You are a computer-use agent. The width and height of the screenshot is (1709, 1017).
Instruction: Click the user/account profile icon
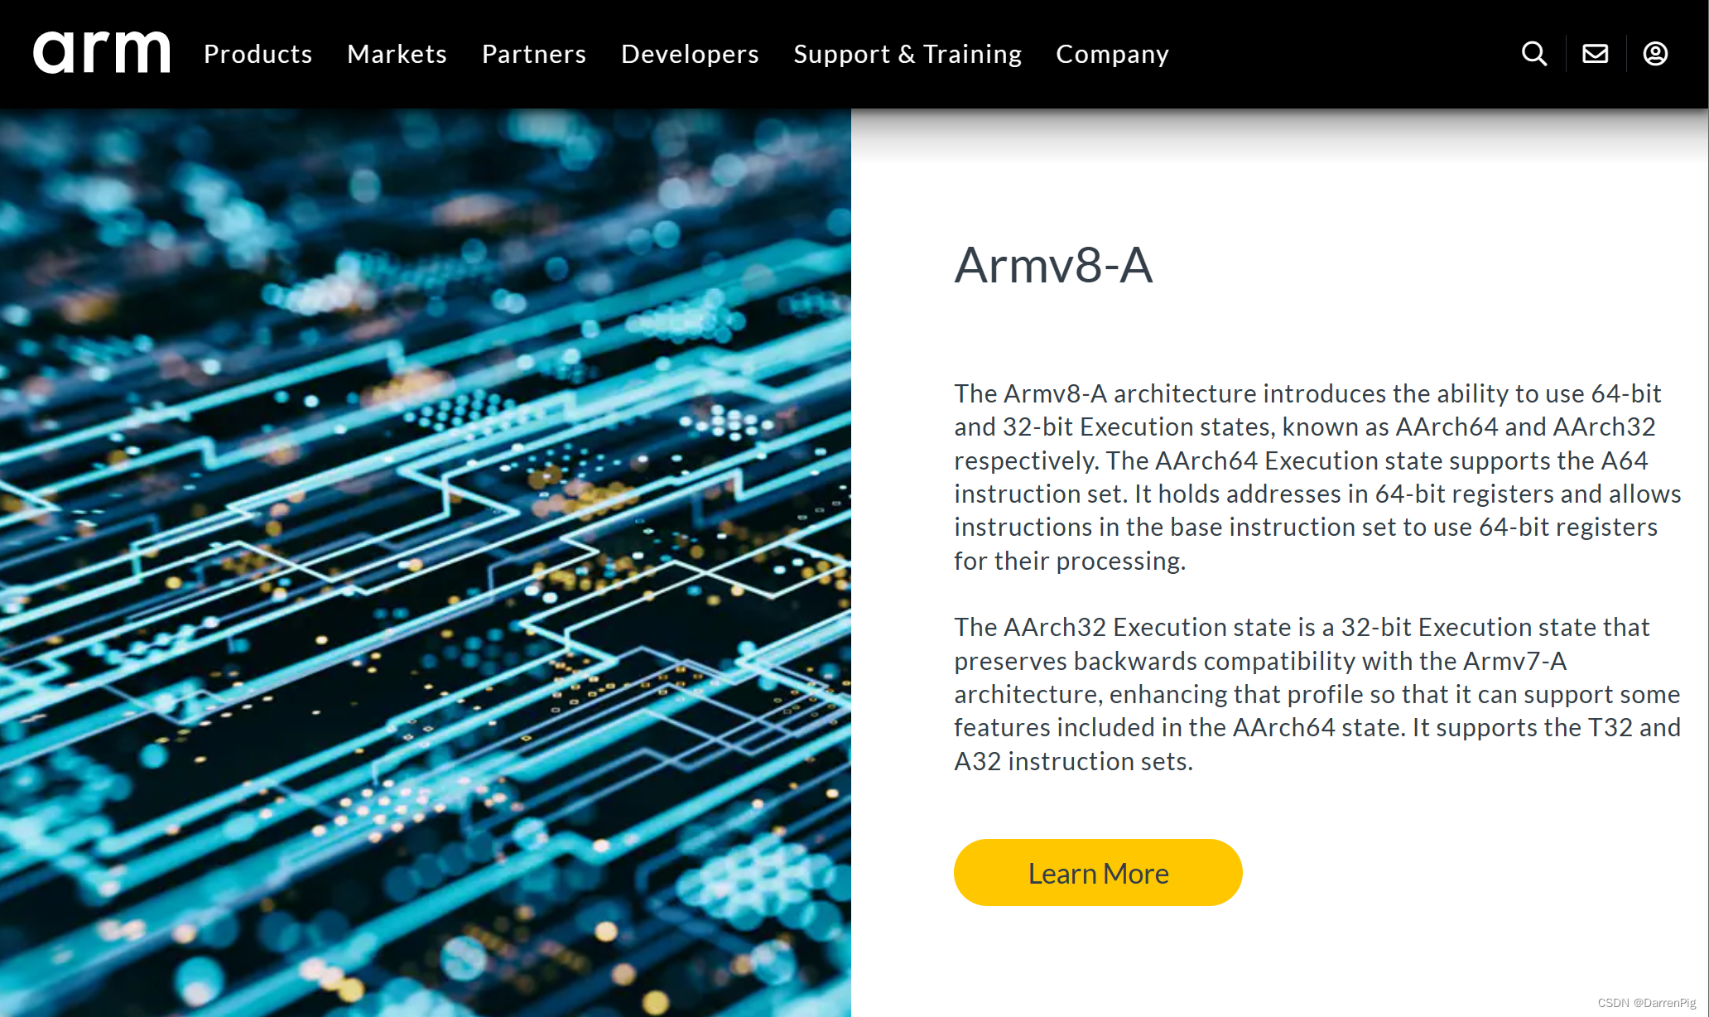(x=1656, y=53)
